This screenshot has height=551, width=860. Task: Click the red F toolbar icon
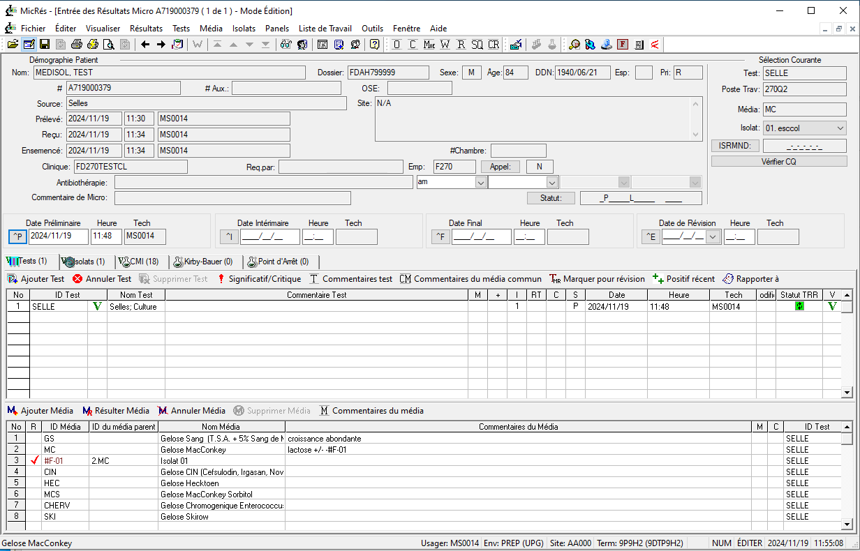623,45
